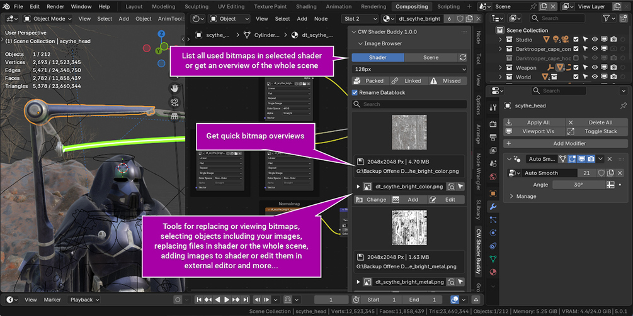This screenshot has height=316, width=633.
Task: Collapse the Image Browser subpanel
Action: pyautogui.click(x=360, y=43)
